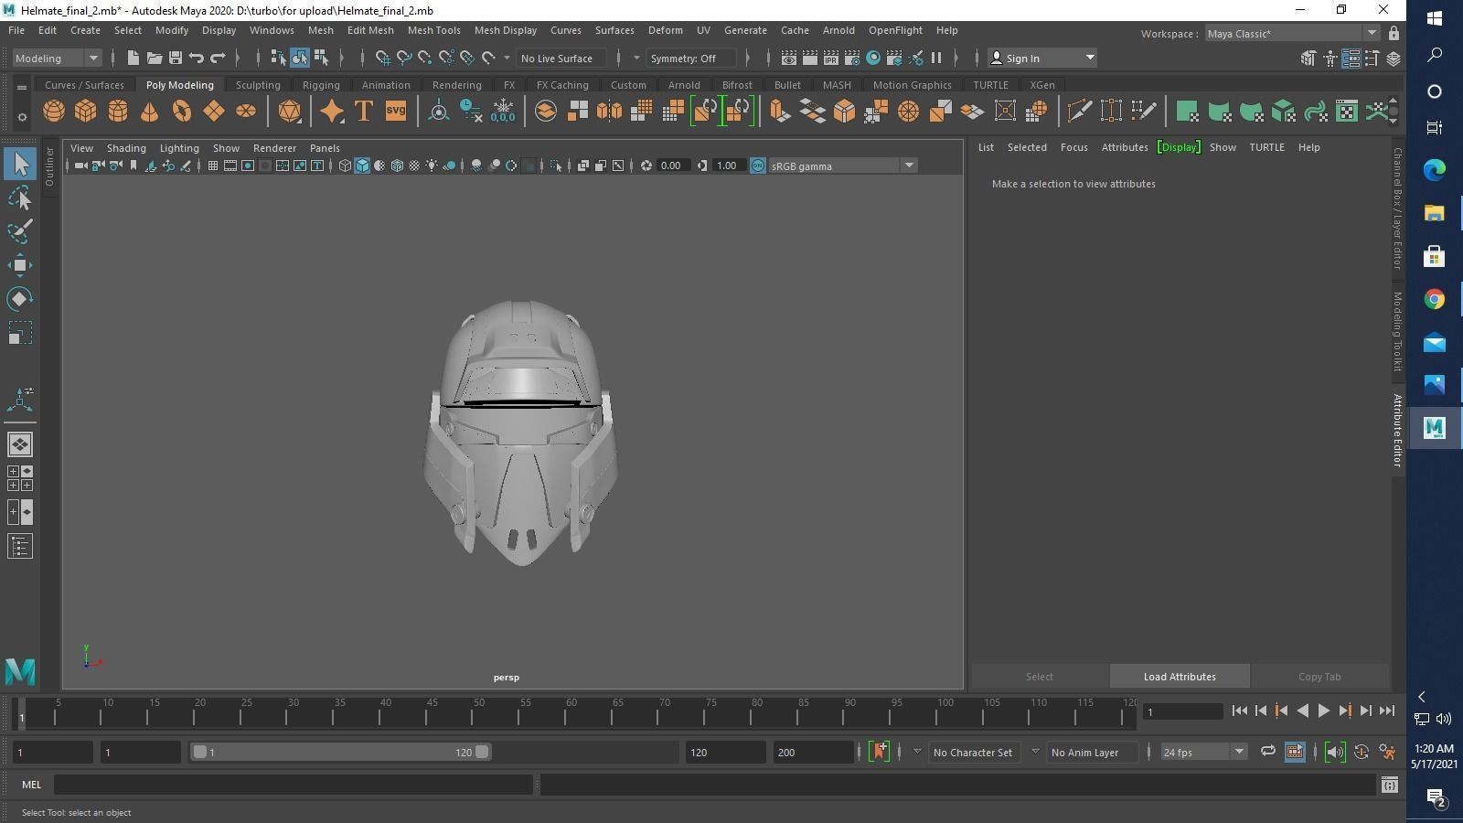The image size is (1463, 823).
Task: Select the Lasso Select tool
Action: click(x=20, y=198)
